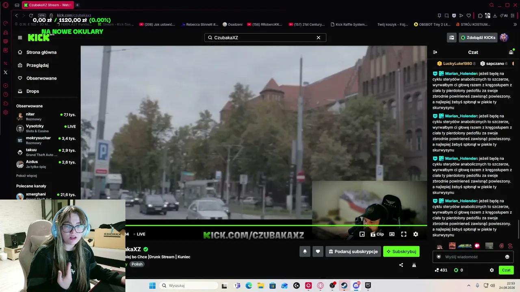Image resolution: width=520 pixels, height=292 pixels.
Task: Open the OBSBOT Tiny 2 Lit bookmark
Action: [x=432, y=24]
